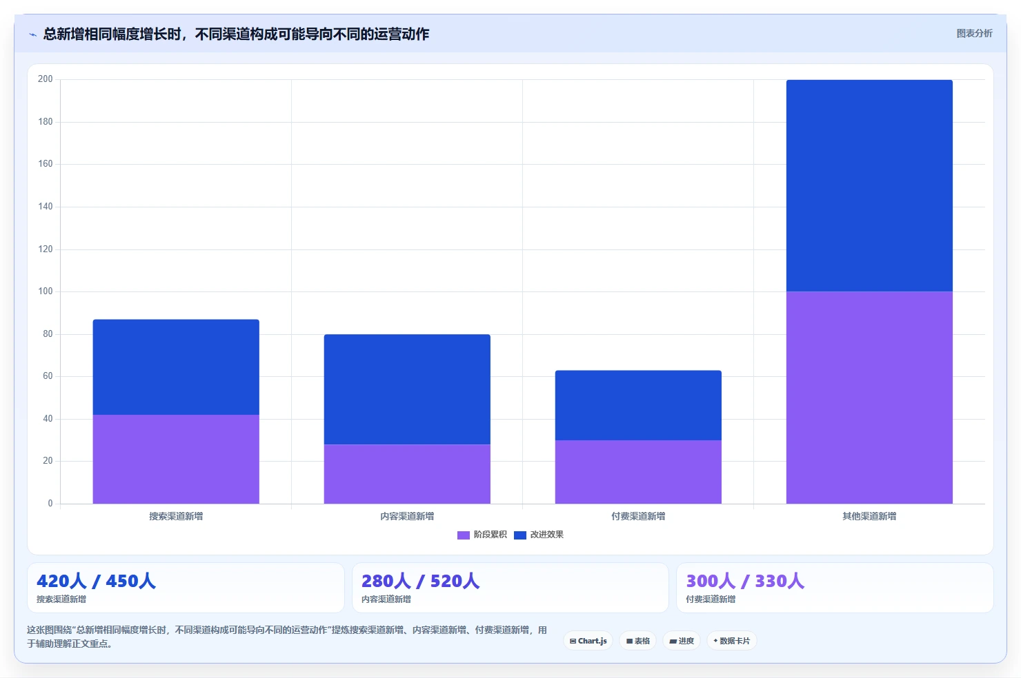Toggle the 阶段累积 legend item
The image size is (1021, 678).
coord(482,535)
